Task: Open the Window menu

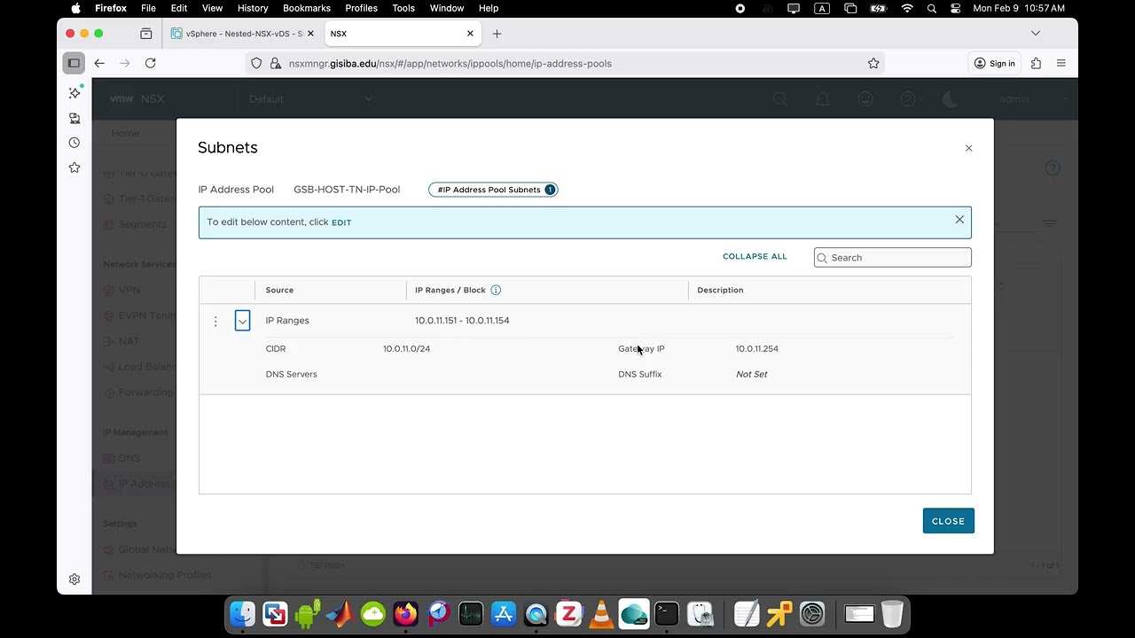Action: coord(447,8)
